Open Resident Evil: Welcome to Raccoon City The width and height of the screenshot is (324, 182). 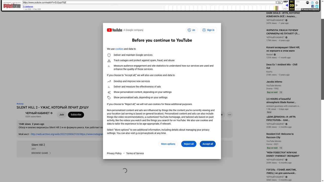coord(280,136)
